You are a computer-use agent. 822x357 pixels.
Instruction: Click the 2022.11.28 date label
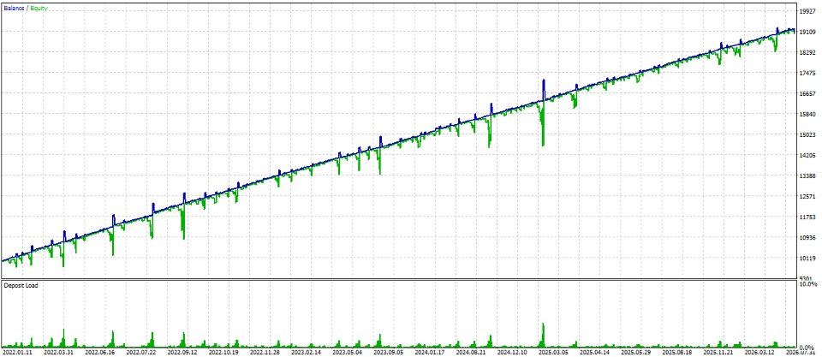coord(265,352)
